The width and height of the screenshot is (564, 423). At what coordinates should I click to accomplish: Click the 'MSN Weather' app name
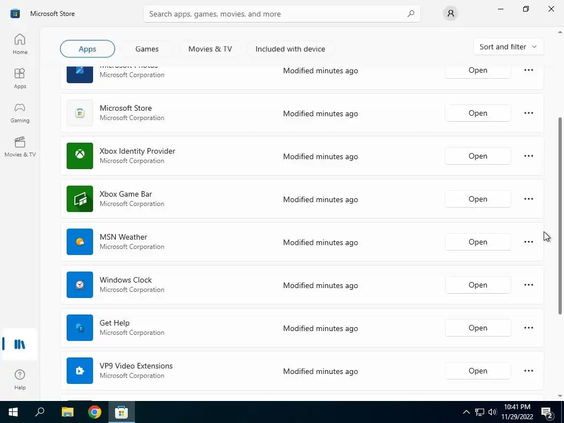[x=123, y=237]
